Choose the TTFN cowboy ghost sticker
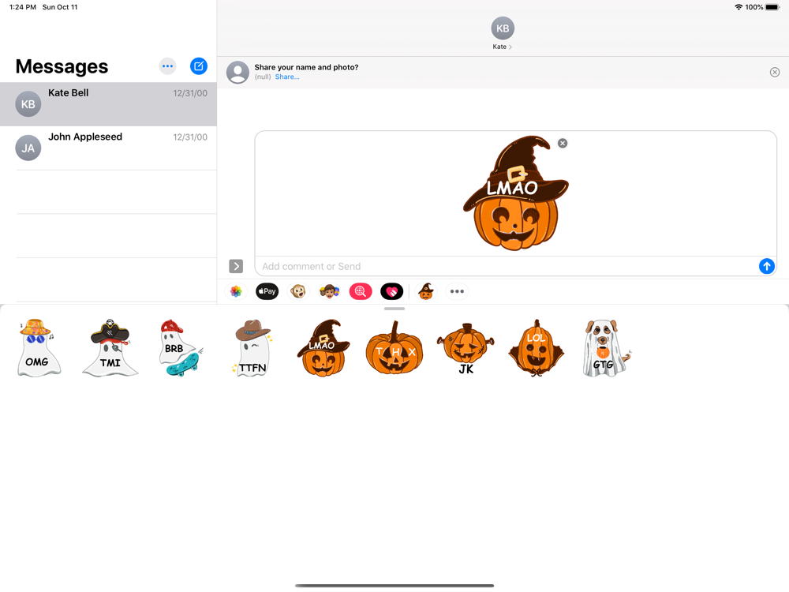Viewport: 789px width, 592px height. tap(253, 348)
